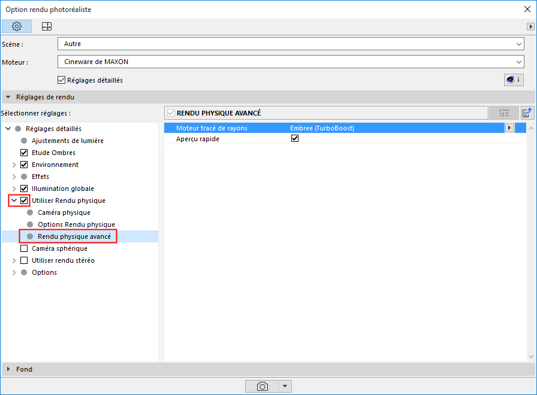The width and height of the screenshot is (537, 395).
Task: Open the Scène dropdown showing Autre
Action: click(x=291, y=44)
